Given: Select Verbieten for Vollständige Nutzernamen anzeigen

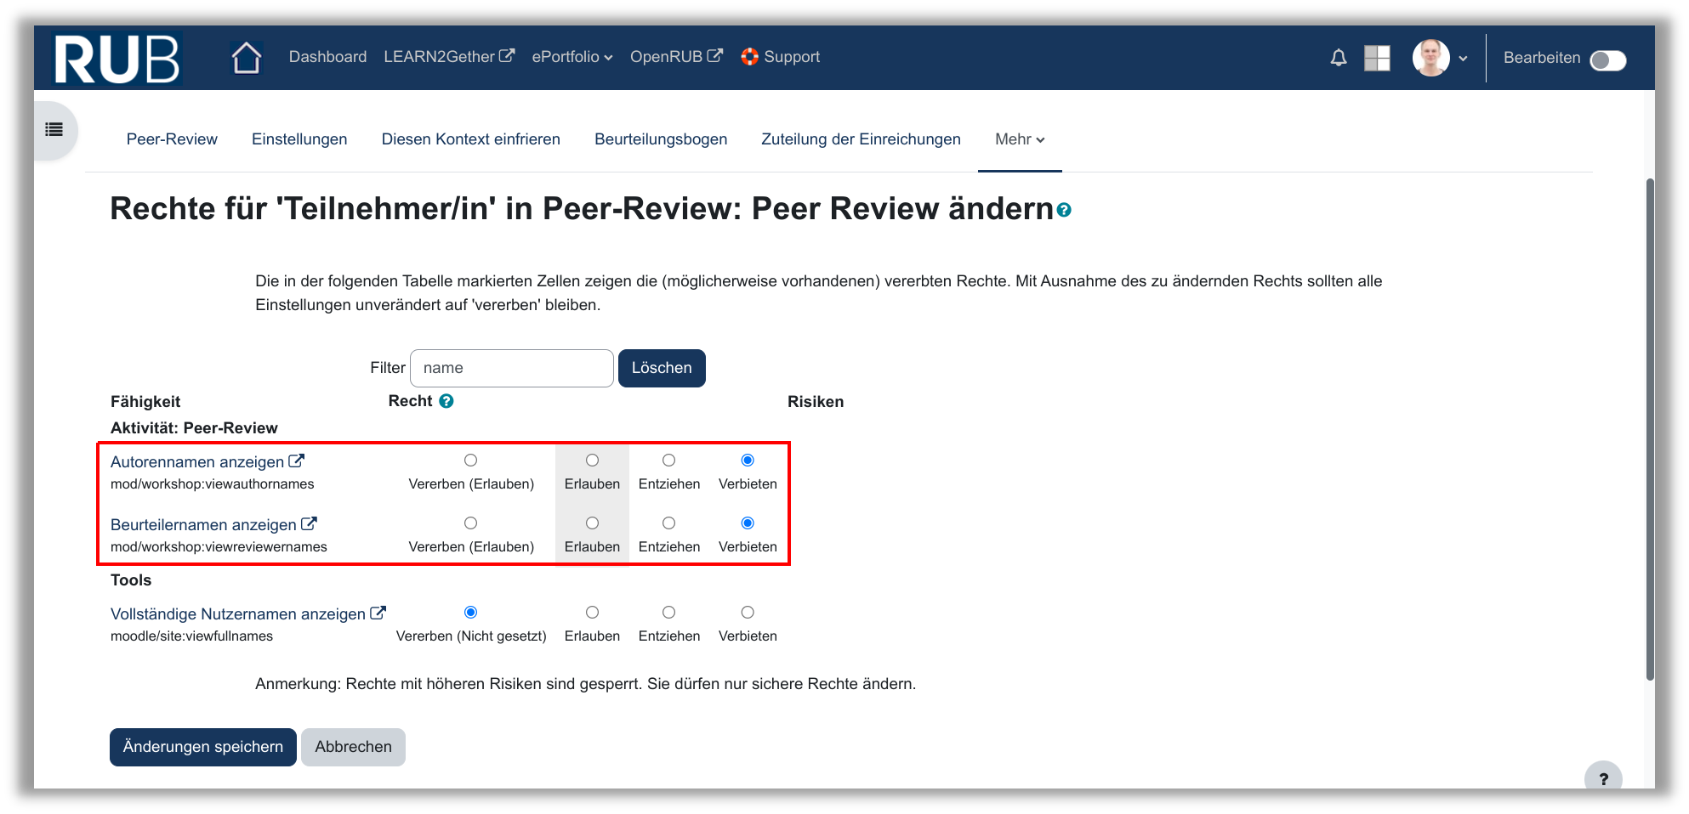Looking at the screenshot, I should coord(747,613).
